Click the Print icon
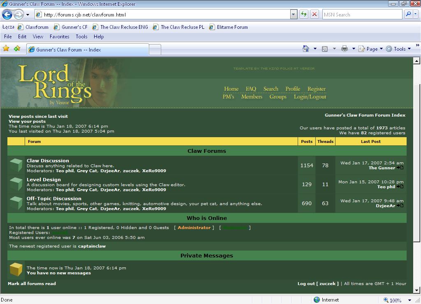The image size is (421, 304). (345, 49)
